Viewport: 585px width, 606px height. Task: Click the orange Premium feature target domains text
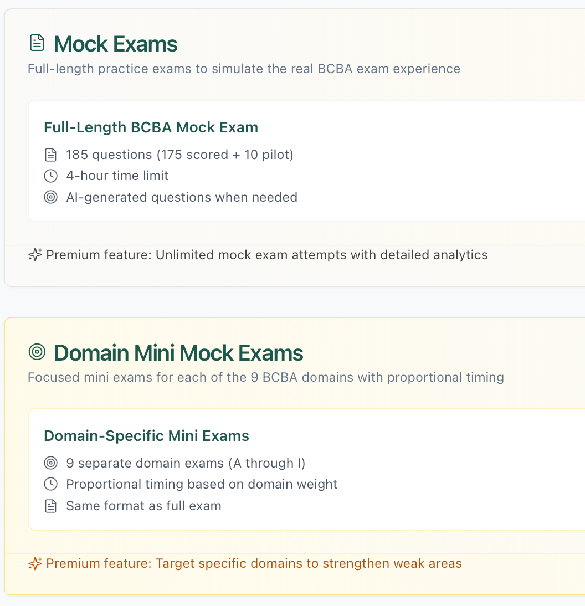pyautogui.click(x=254, y=563)
